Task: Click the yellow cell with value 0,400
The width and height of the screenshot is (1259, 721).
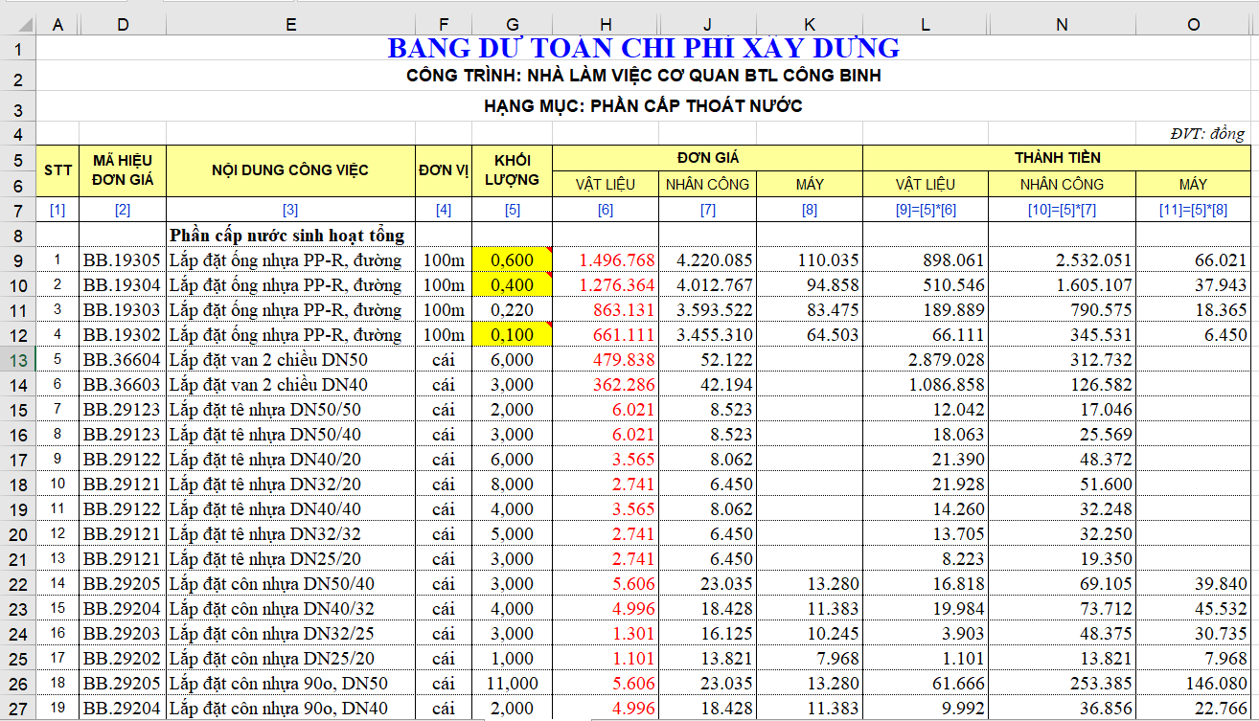Action: [x=512, y=284]
